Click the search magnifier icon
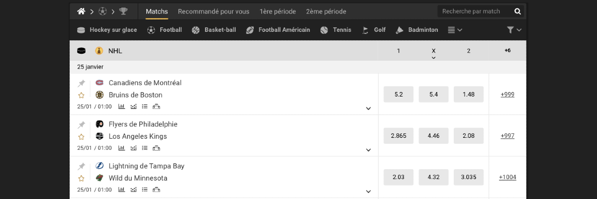 (x=518, y=11)
